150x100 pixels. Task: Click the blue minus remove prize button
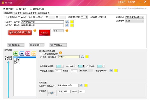(x=22, y=53)
